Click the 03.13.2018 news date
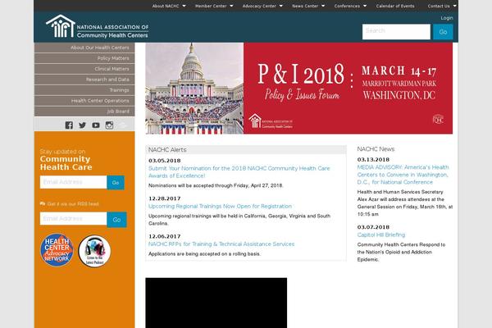 pos(373,160)
